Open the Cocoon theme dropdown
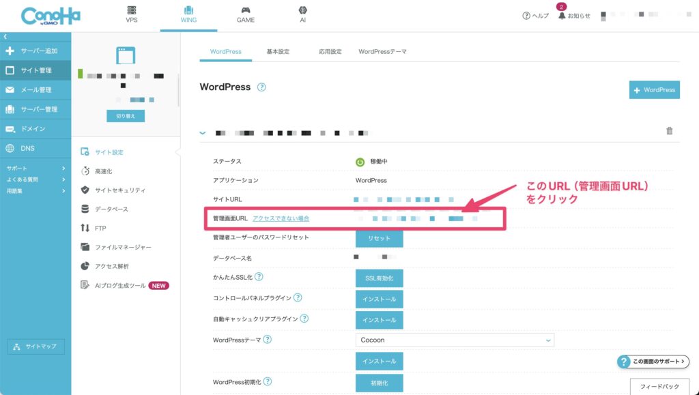Screen dimensions: 699x395 tap(455, 340)
